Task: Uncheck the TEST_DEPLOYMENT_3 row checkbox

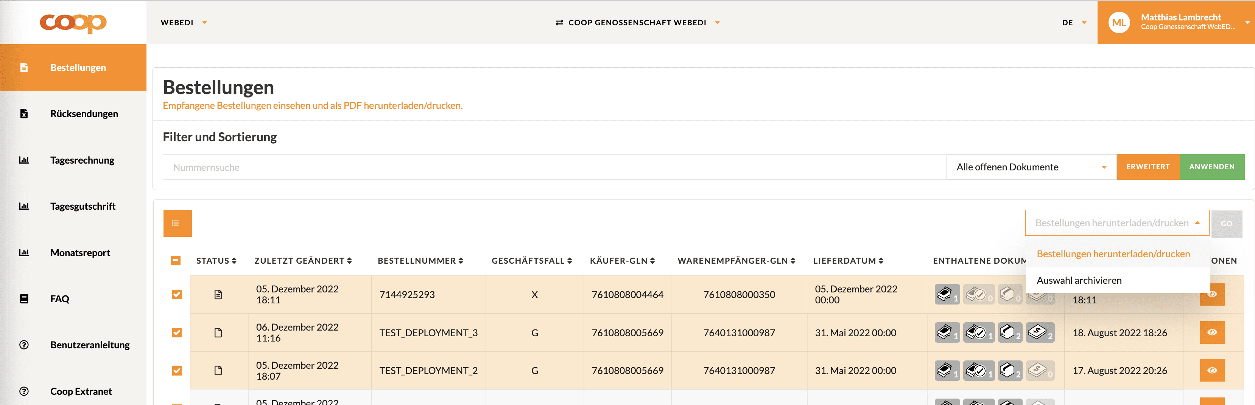Action: pyautogui.click(x=177, y=332)
